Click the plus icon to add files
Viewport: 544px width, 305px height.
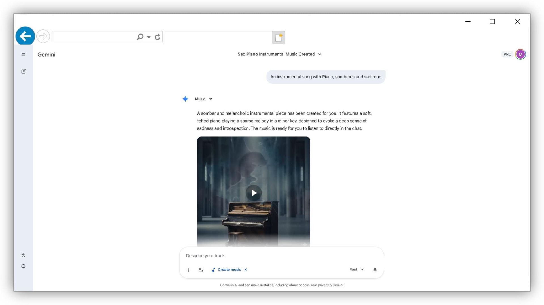188,270
